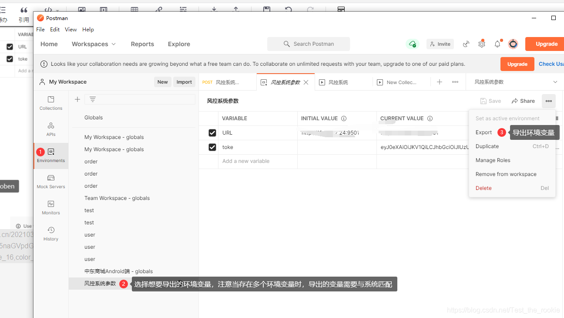
Task: Open Postman settings gear icon
Action: click(x=482, y=44)
